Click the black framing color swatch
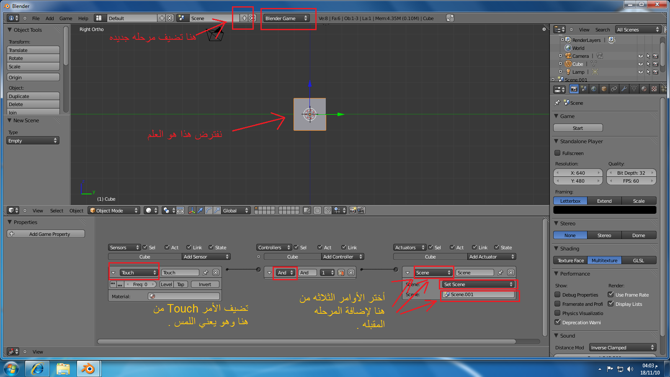This screenshot has width=670, height=377. click(x=605, y=210)
